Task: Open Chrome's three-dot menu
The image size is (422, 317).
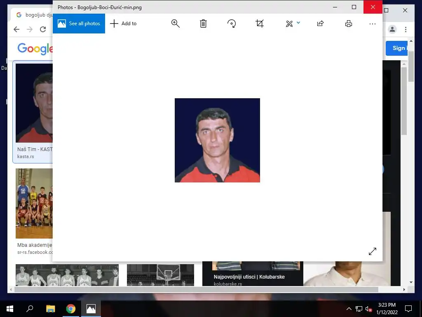Action: [x=406, y=29]
